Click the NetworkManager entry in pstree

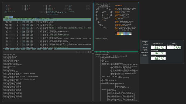tap(114, 56)
